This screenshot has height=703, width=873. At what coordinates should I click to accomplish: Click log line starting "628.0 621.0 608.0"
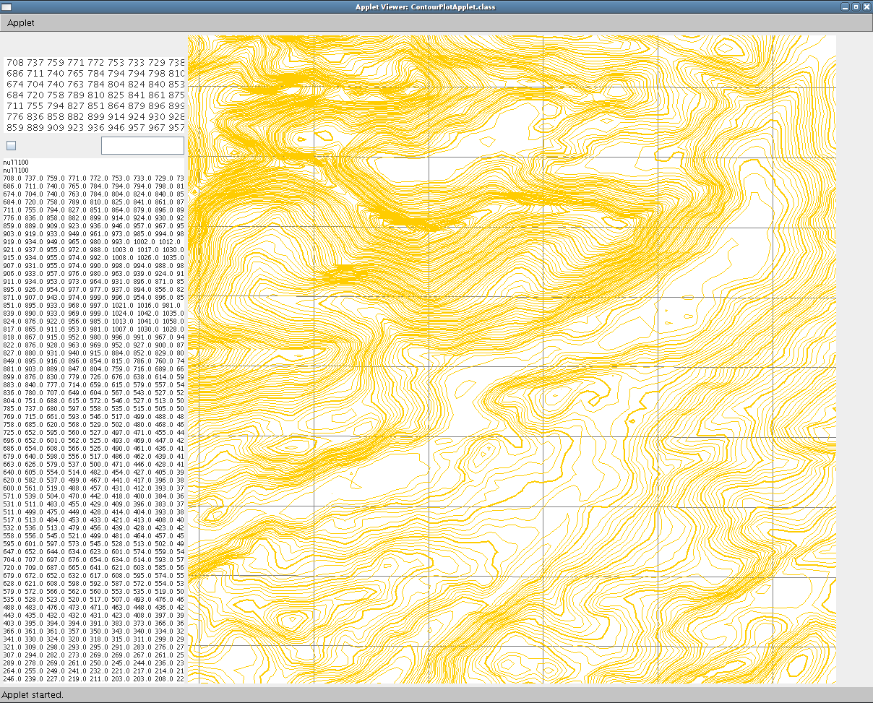(x=93, y=583)
